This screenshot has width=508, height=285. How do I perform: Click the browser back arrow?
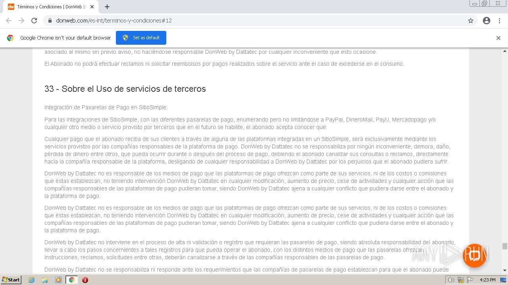pyautogui.click(x=9, y=21)
